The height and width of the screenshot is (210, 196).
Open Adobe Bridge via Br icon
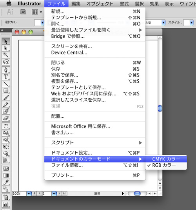(x=23, y=12)
